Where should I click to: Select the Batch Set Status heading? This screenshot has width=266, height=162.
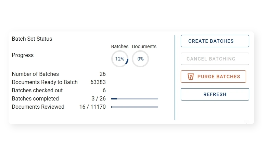[32, 39]
